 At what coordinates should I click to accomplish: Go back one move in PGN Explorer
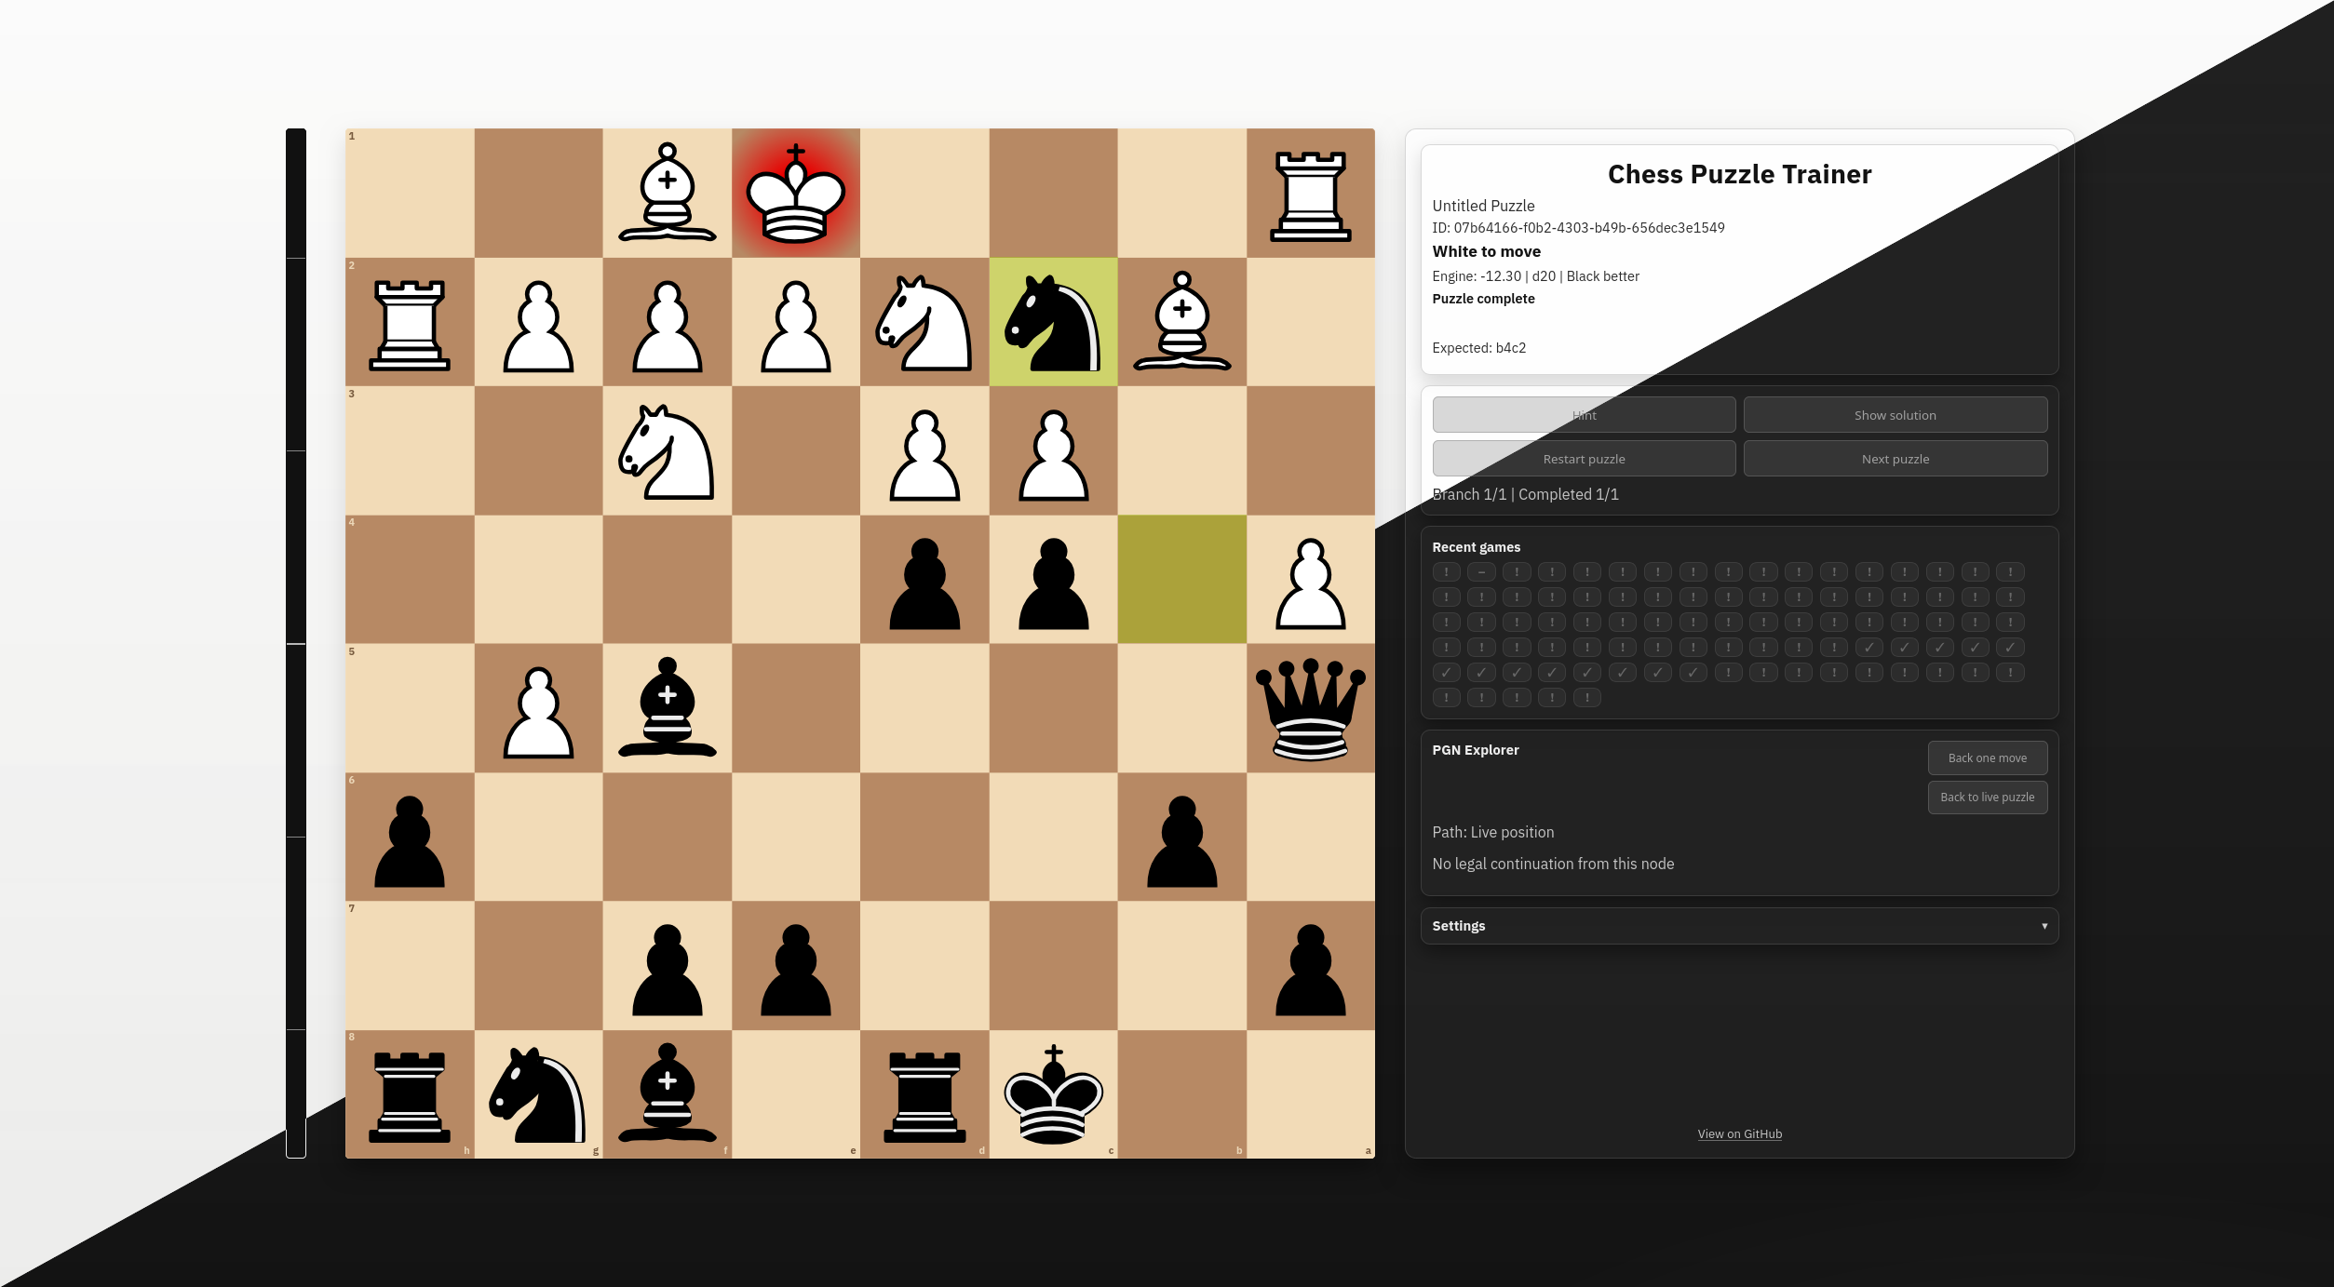coord(1988,757)
